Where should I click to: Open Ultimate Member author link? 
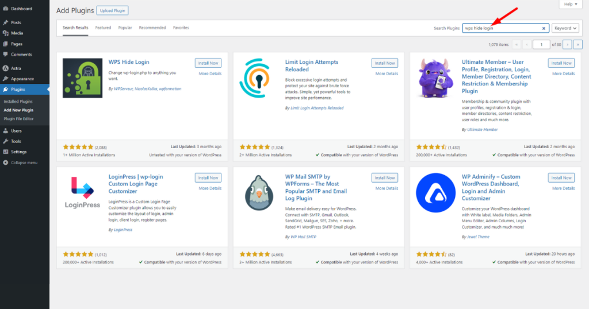click(x=483, y=130)
